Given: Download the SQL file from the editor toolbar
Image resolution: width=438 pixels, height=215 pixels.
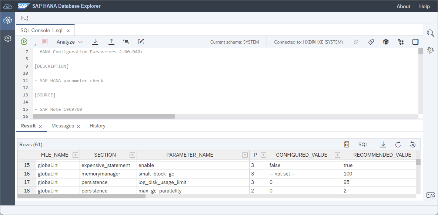Looking at the screenshot, I should tap(95, 42).
